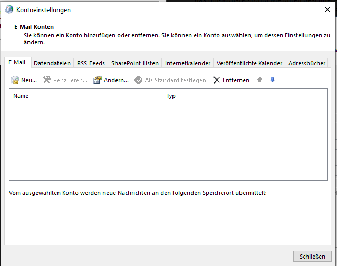Switch to Veröffentlichte Kalender tab

(249, 63)
